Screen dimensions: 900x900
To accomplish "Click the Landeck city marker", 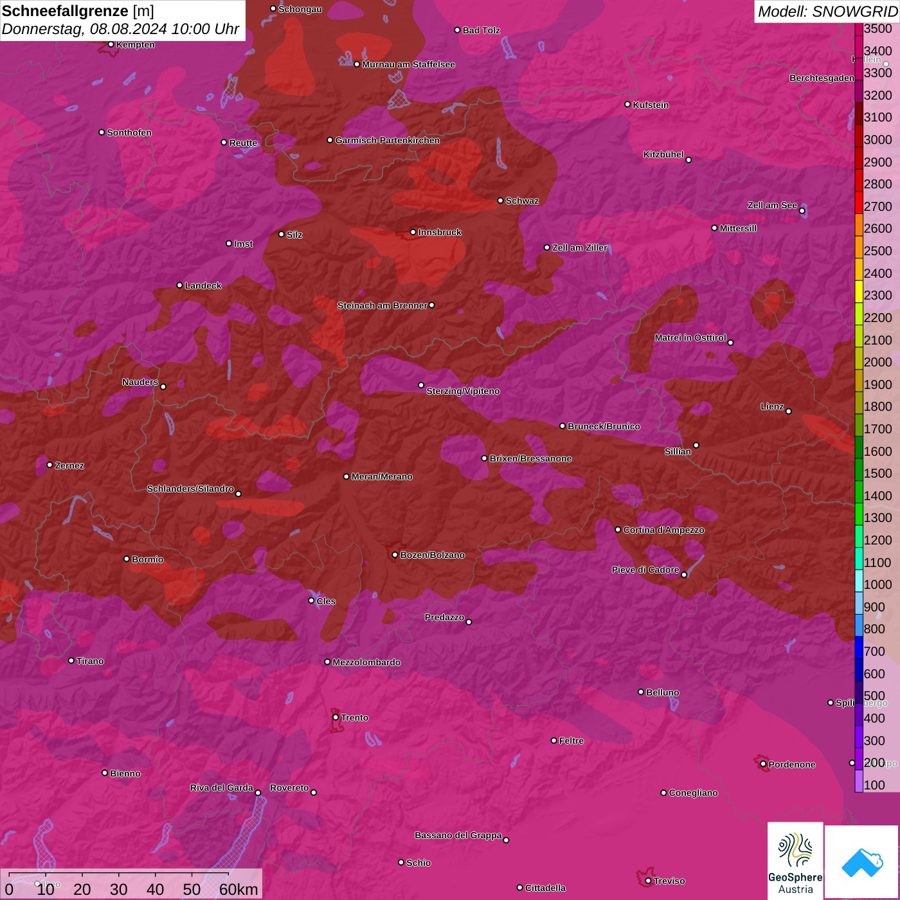I will [x=180, y=285].
